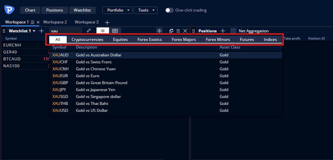The width and height of the screenshot is (333, 160).
Task: Enable One-click trading toggle
Action: coord(169,10)
